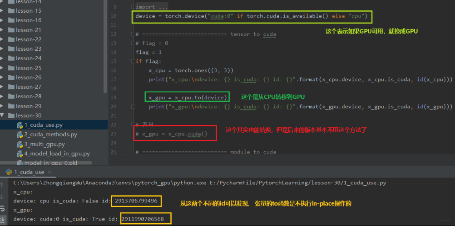Select the lesson-28 folder label
This screenshot has width=455, height=226.
point(29,96)
